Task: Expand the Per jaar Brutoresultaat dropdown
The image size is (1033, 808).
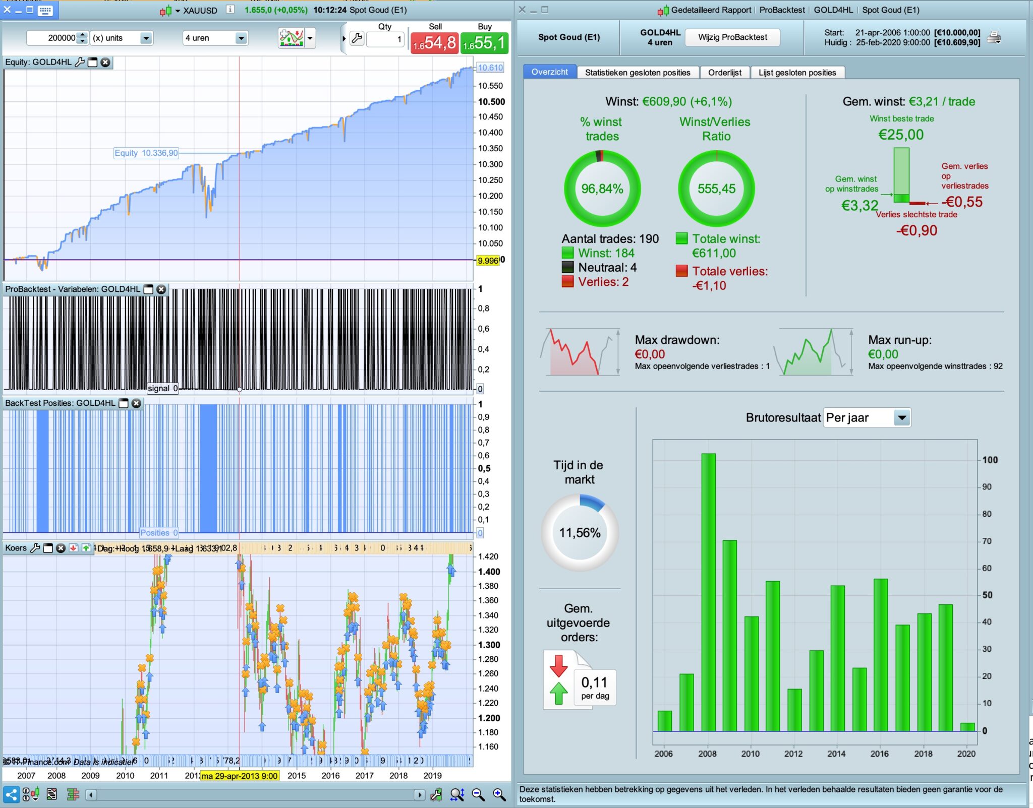Action: (901, 417)
